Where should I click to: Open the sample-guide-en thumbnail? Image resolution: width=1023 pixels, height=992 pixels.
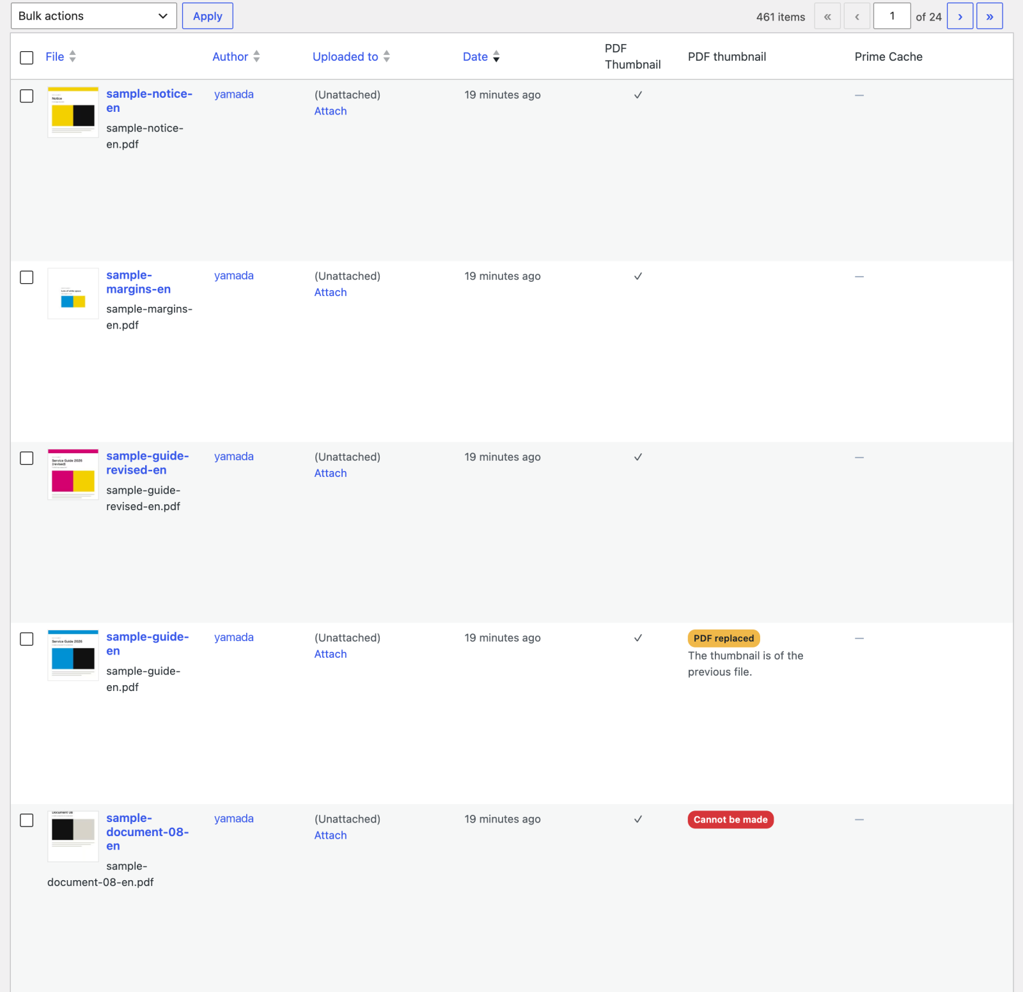(x=74, y=655)
